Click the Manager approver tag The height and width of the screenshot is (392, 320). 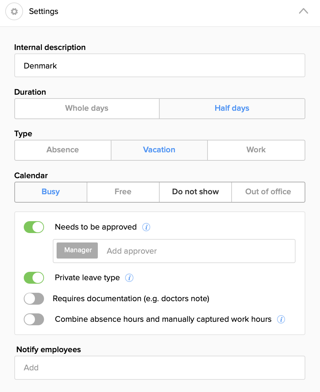pyautogui.click(x=78, y=251)
